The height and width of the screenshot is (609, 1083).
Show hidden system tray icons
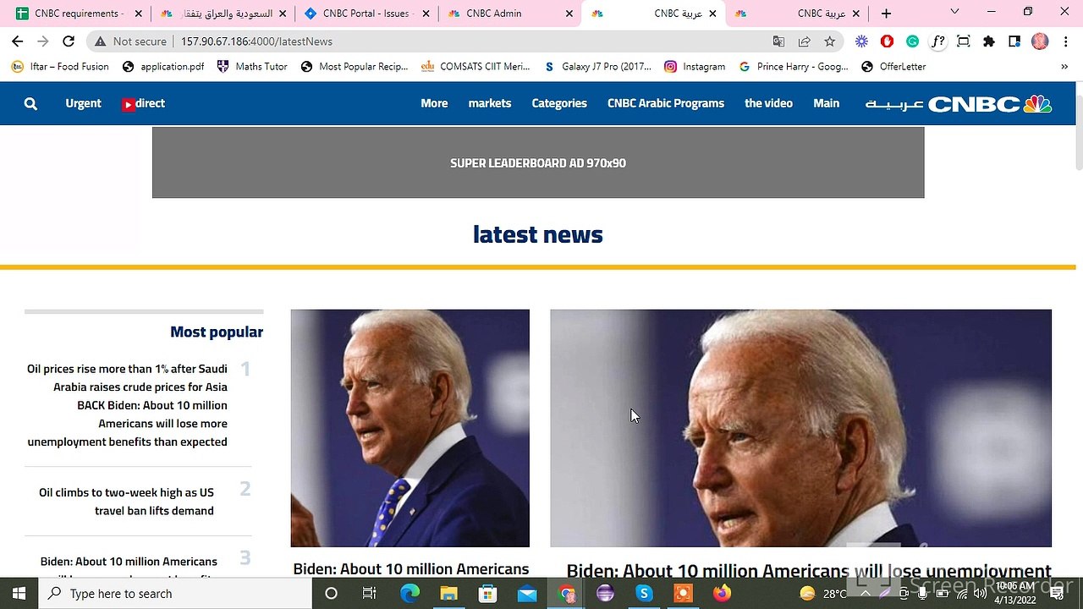(865, 594)
